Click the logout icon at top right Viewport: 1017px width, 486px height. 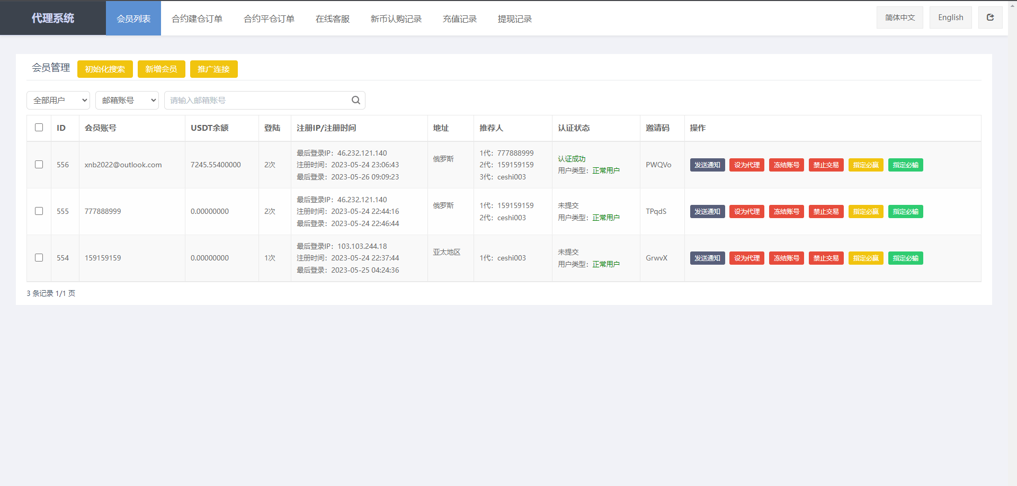tap(990, 17)
